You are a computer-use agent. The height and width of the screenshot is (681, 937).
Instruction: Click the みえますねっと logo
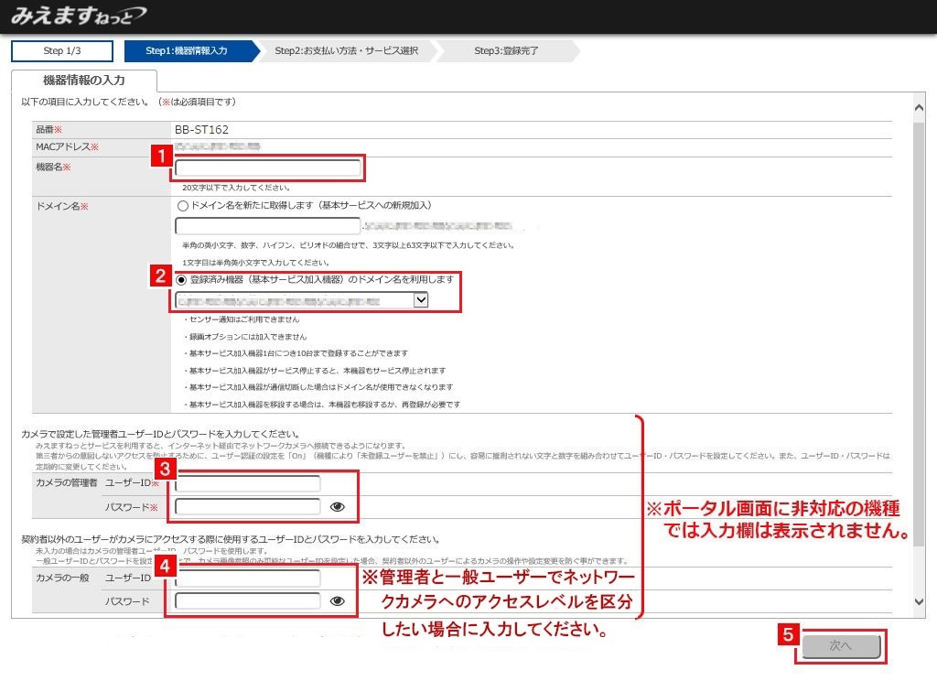coord(78,16)
